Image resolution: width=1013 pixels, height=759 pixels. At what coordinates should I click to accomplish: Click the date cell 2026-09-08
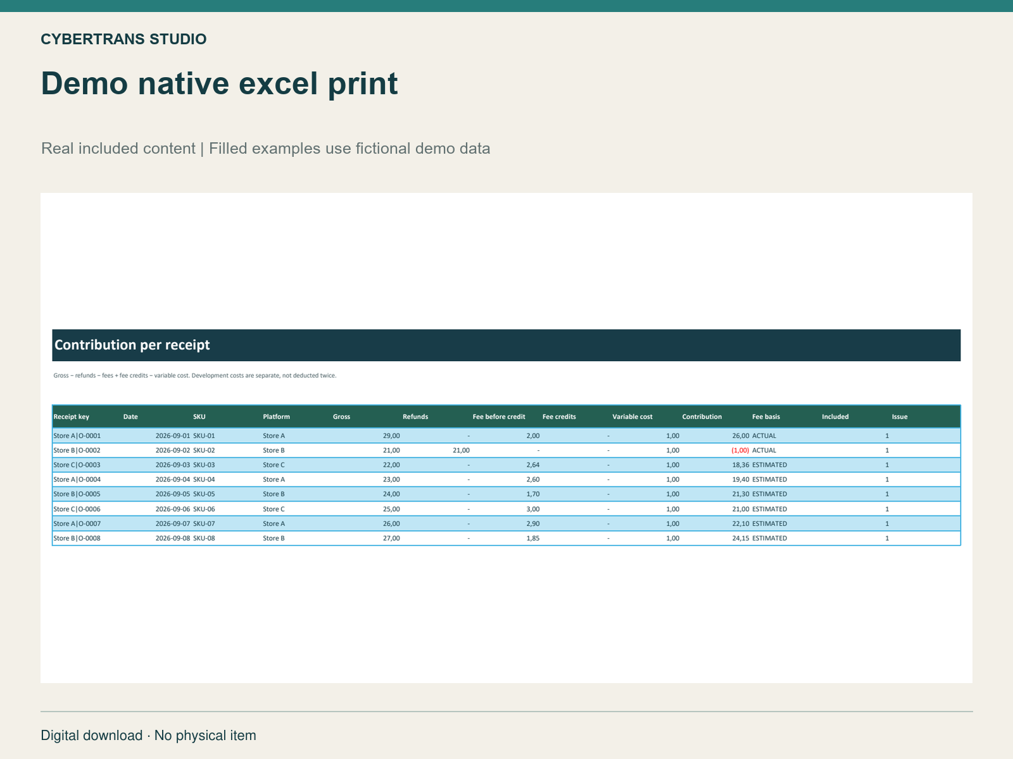click(x=173, y=538)
